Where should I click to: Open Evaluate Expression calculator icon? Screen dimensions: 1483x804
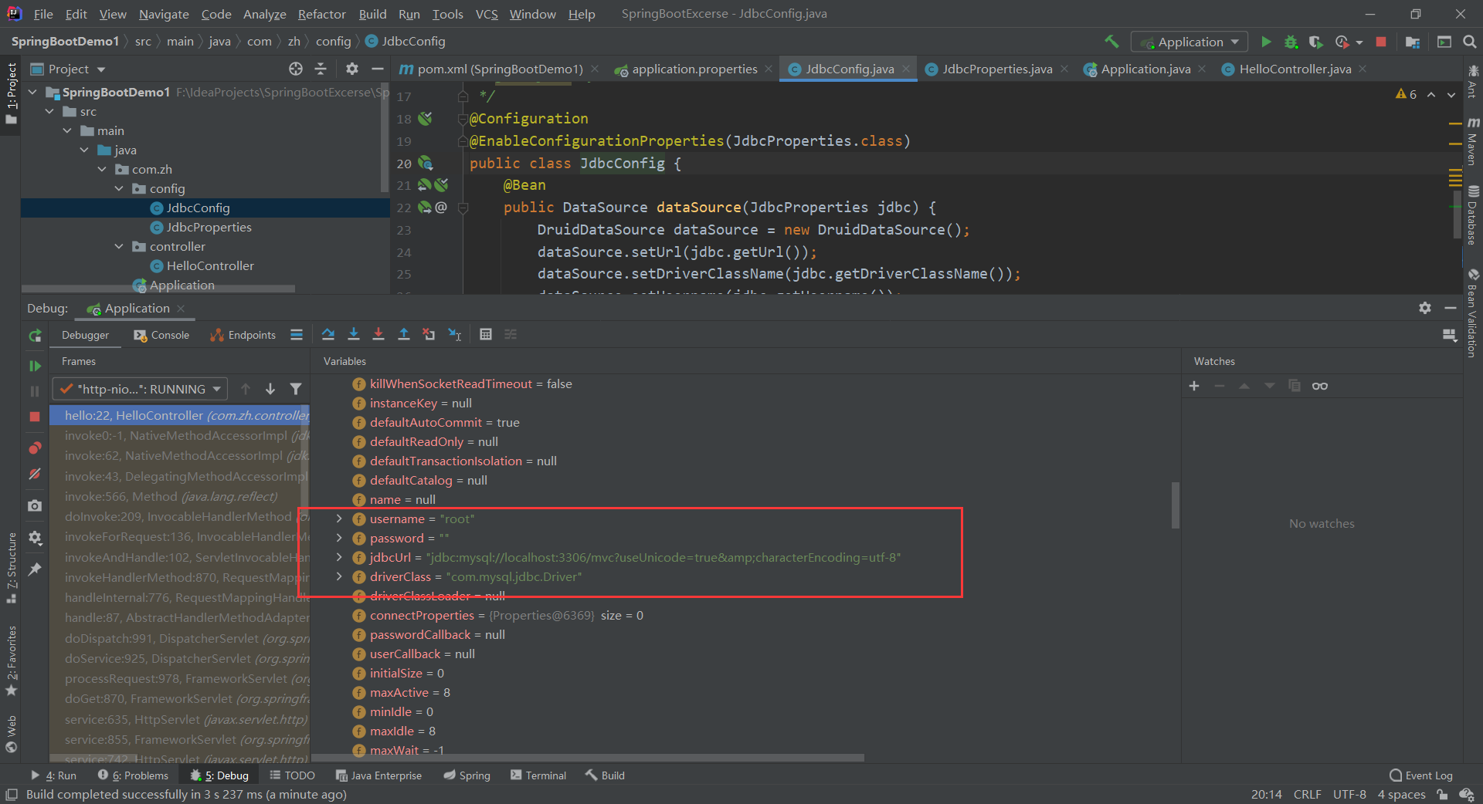click(486, 334)
